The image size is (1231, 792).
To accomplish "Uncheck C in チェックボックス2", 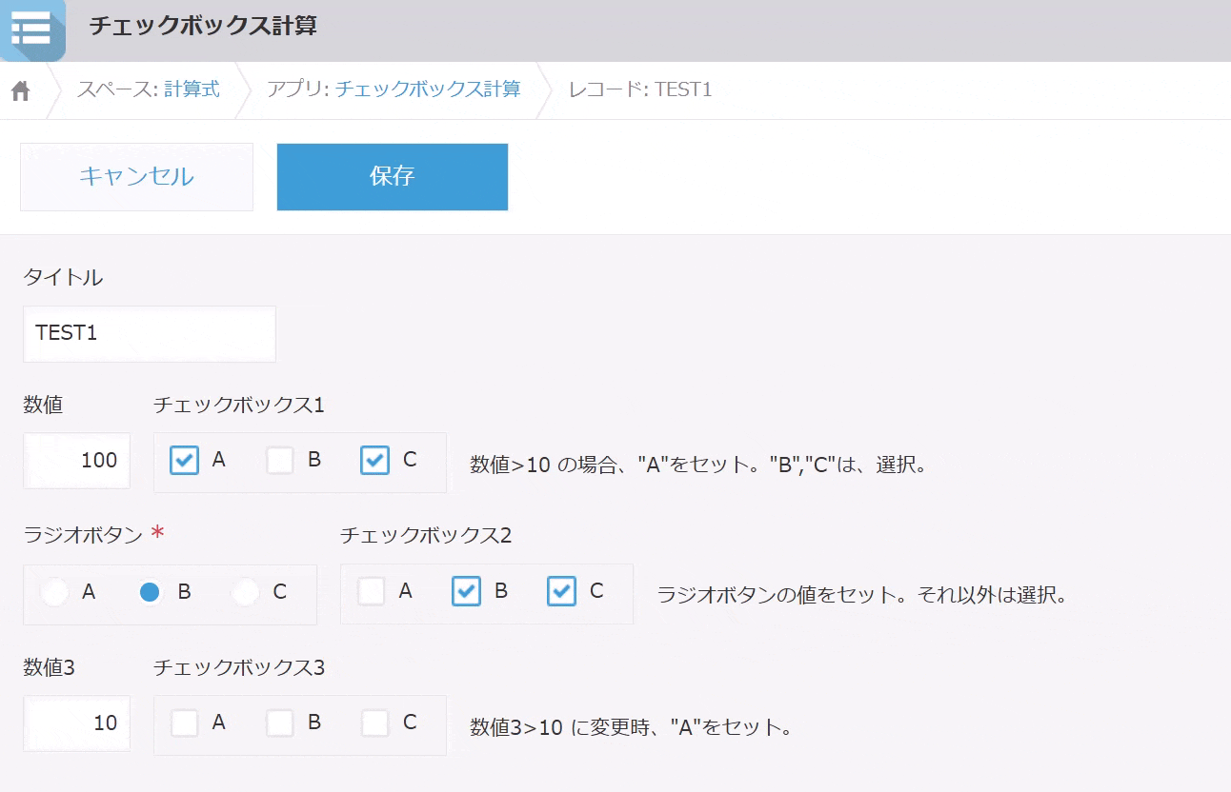I will click(562, 592).
